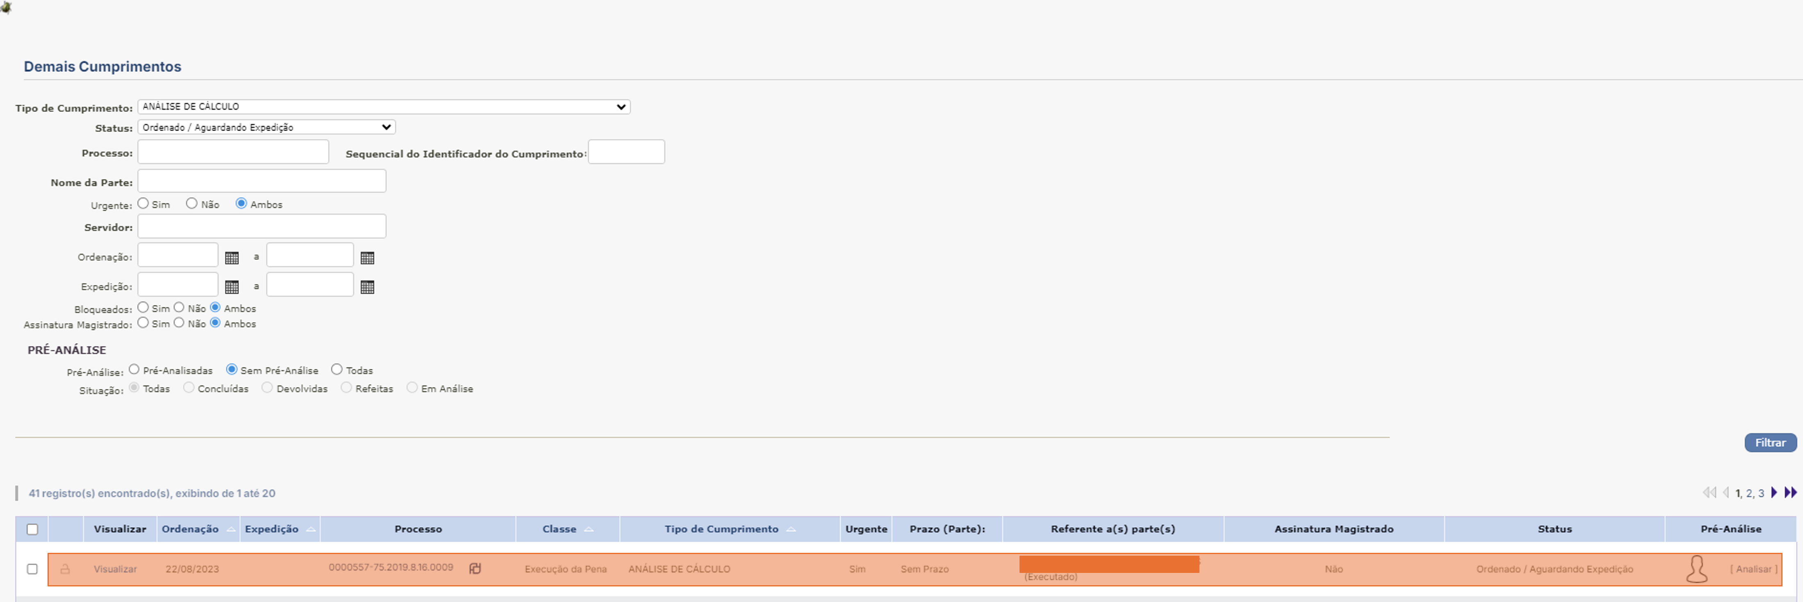
Task: Open Expedição end date calendar icon
Action: [x=367, y=287]
